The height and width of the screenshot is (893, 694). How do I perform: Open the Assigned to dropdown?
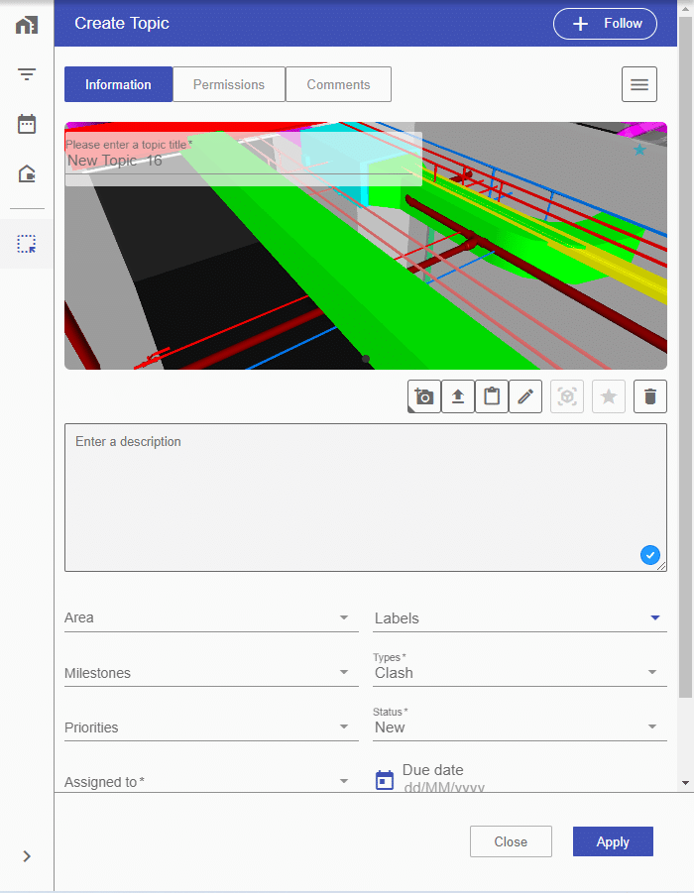click(211, 781)
